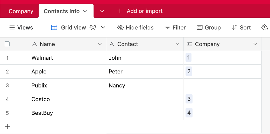
Task: Click linked record chip 1 in Walmart row
Action: 188,58
